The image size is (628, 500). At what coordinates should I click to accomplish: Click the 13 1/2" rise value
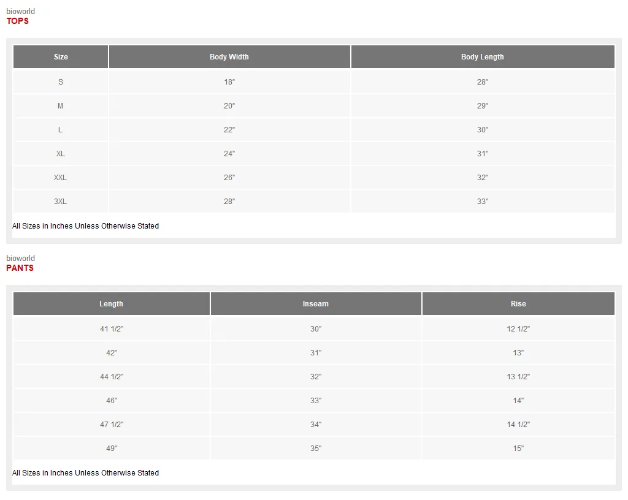(x=518, y=377)
